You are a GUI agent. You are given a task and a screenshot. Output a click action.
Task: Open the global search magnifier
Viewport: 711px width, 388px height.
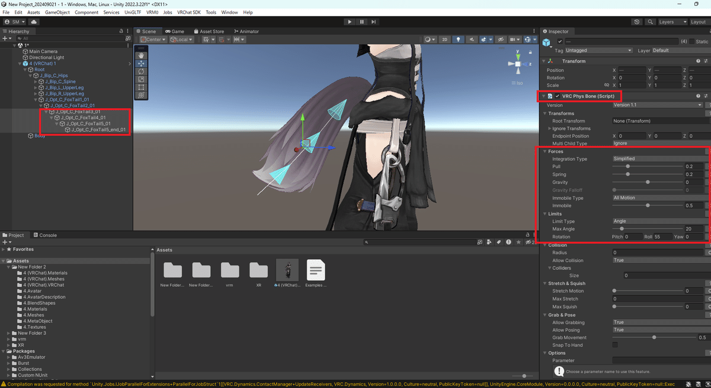click(x=650, y=22)
